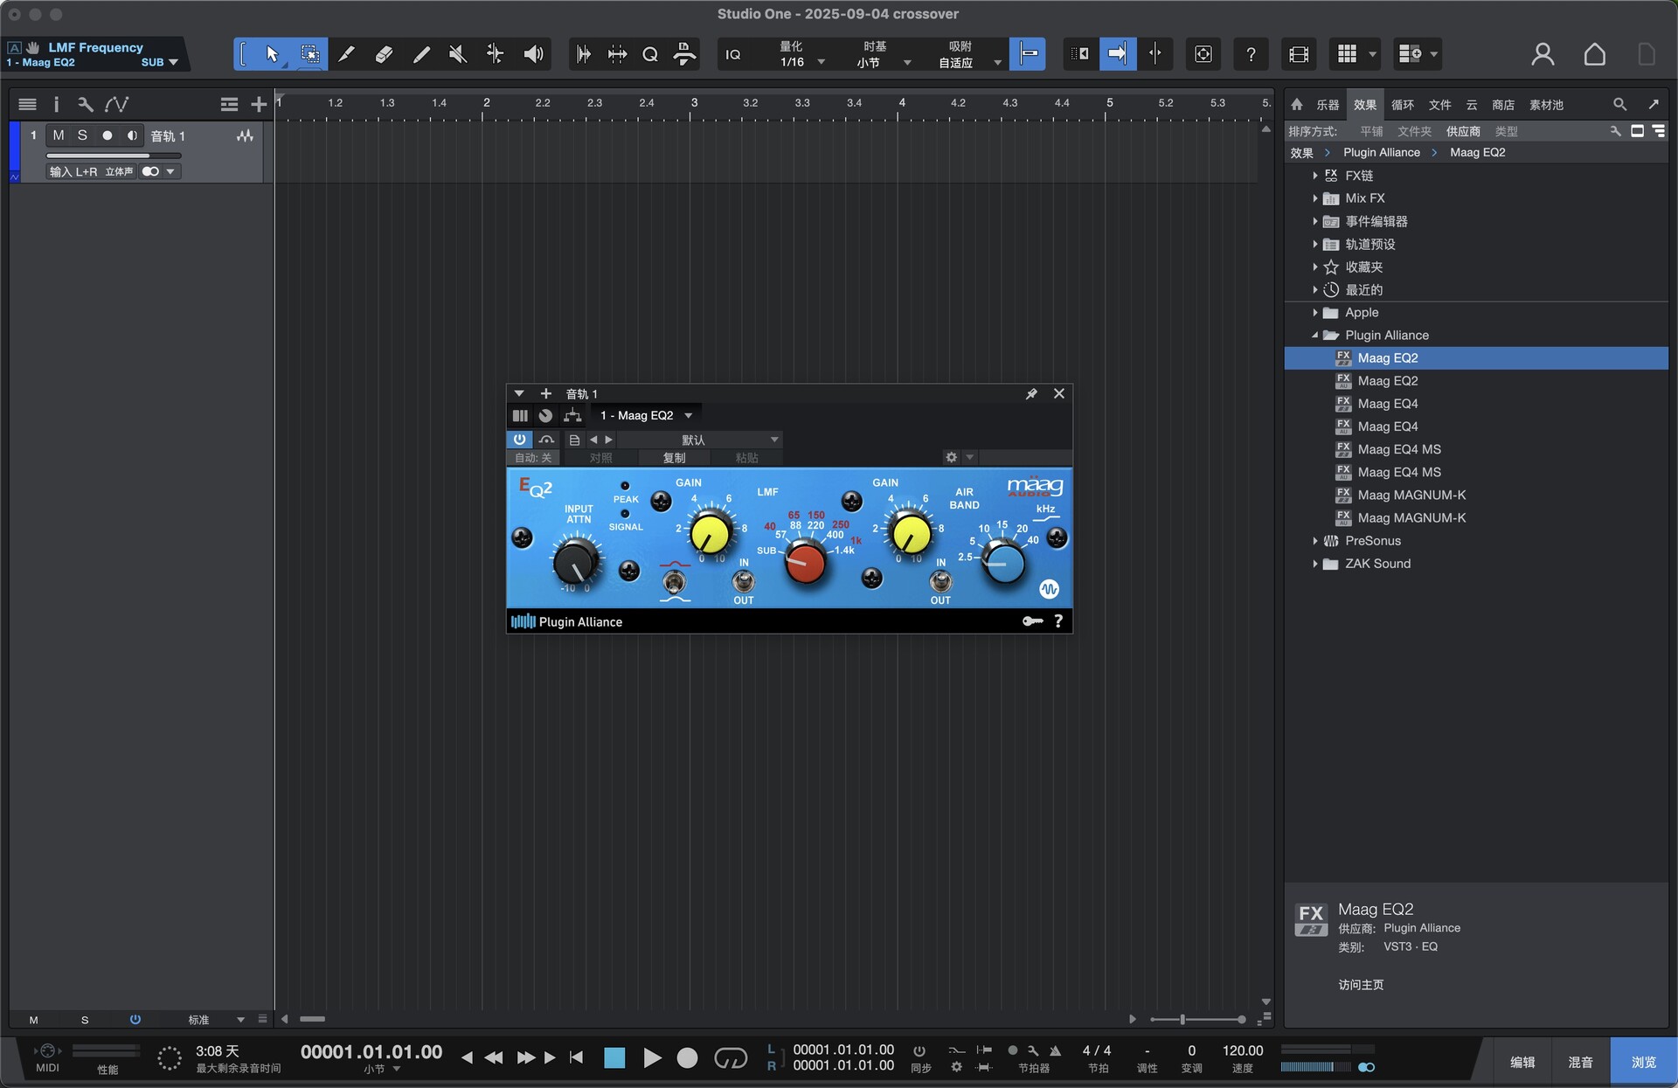Toggle the LMF IN/OUT switch
The image size is (1678, 1088).
pyautogui.click(x=743, y=580)
